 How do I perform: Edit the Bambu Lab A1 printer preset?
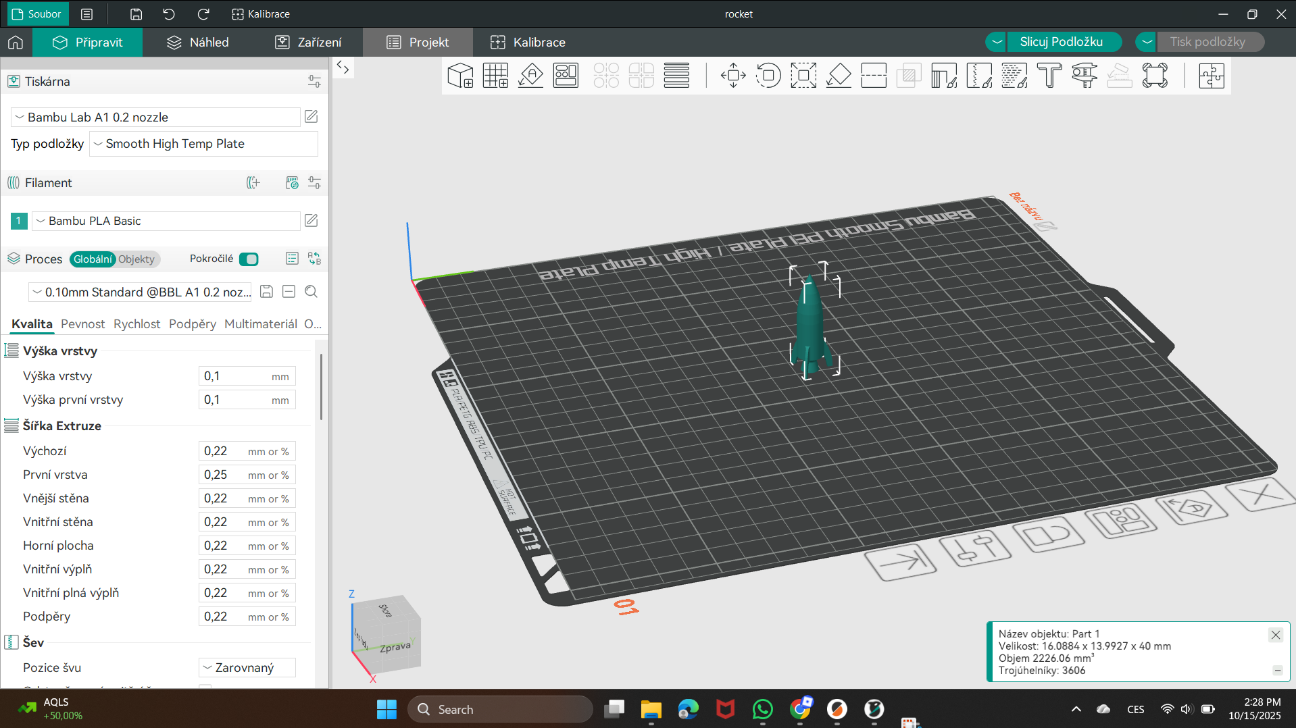click(x=311, y=117)
